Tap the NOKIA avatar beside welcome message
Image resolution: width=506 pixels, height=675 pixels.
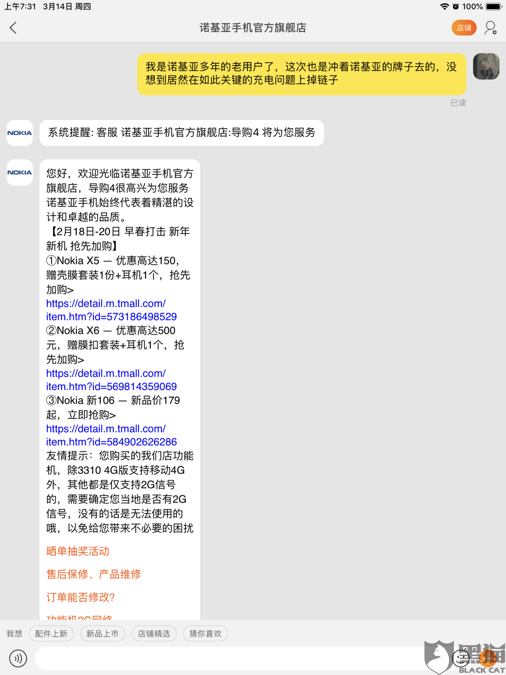point(20,172)
